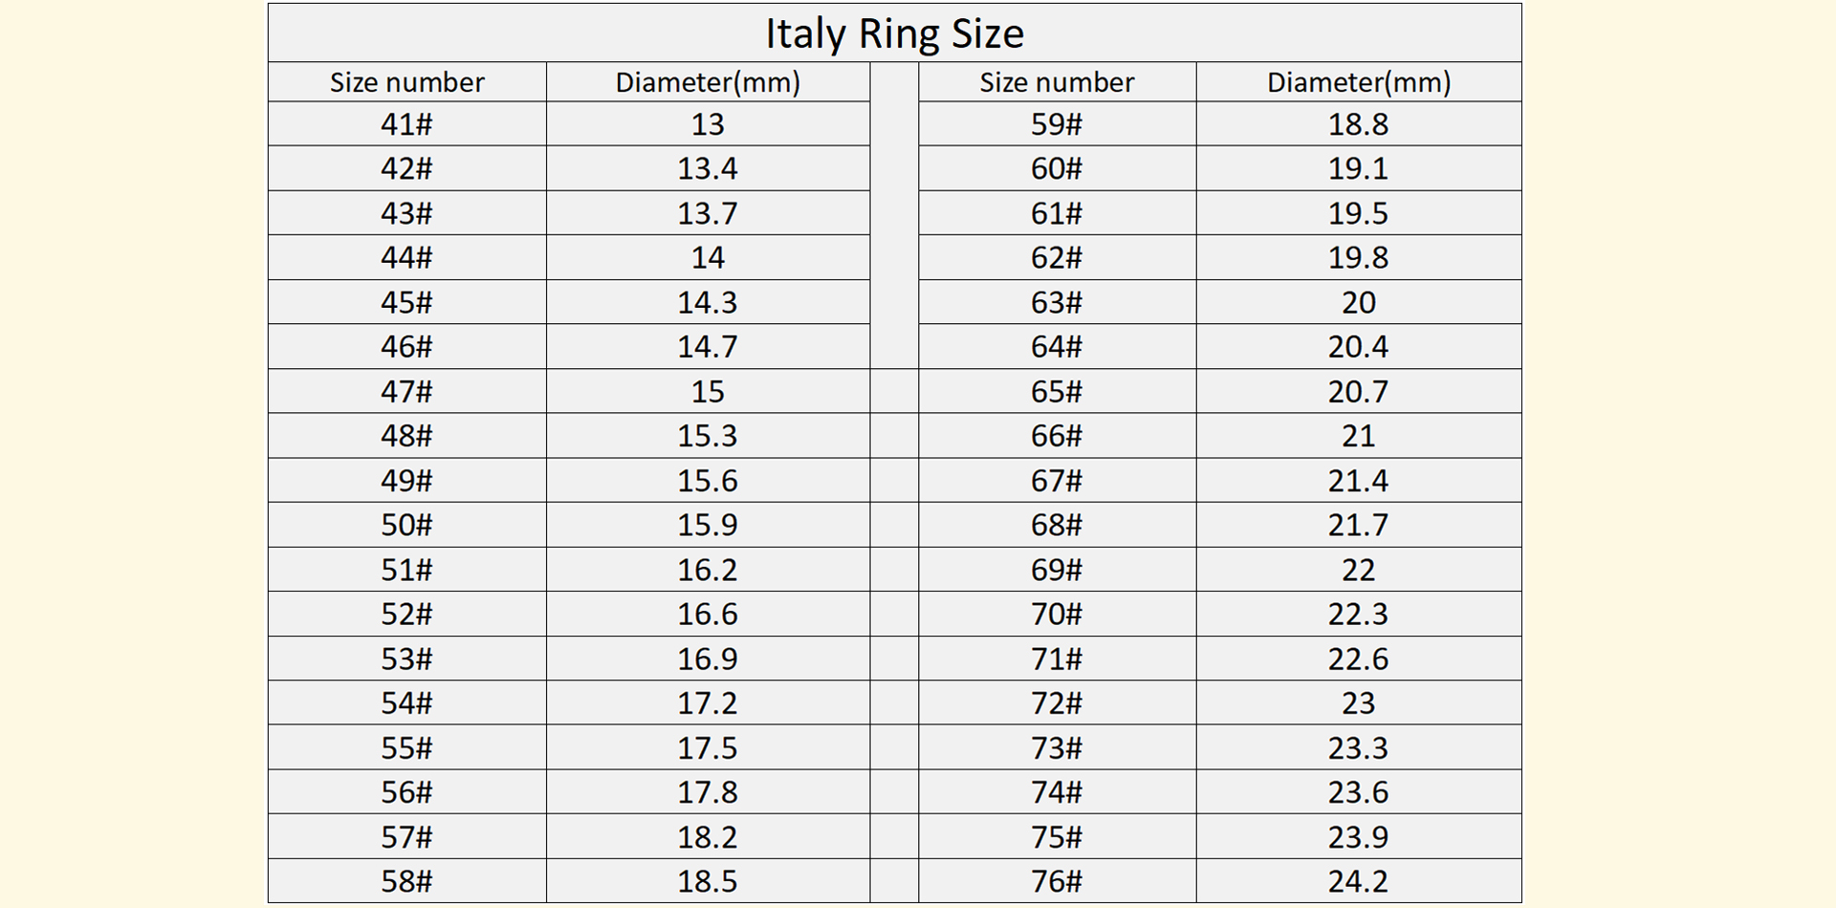Click the 20.7 diameter cell
Screen dimensions: 1836x908
pos(1358,392)
